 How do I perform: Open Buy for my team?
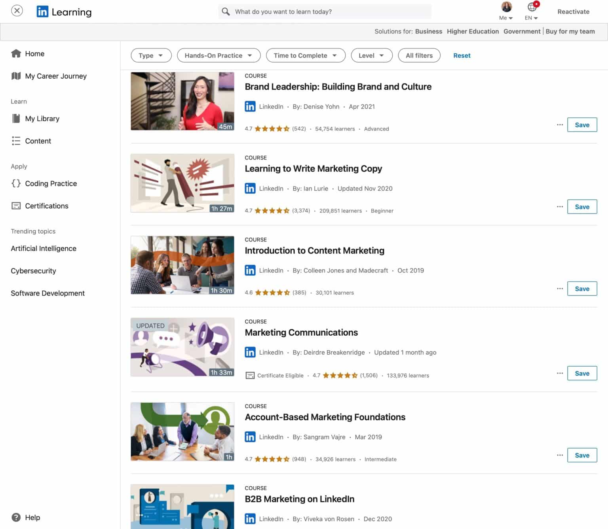(x=570, y=31)
